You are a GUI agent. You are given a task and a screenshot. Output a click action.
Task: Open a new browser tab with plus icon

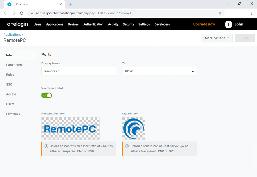click(x=70, y=4)
